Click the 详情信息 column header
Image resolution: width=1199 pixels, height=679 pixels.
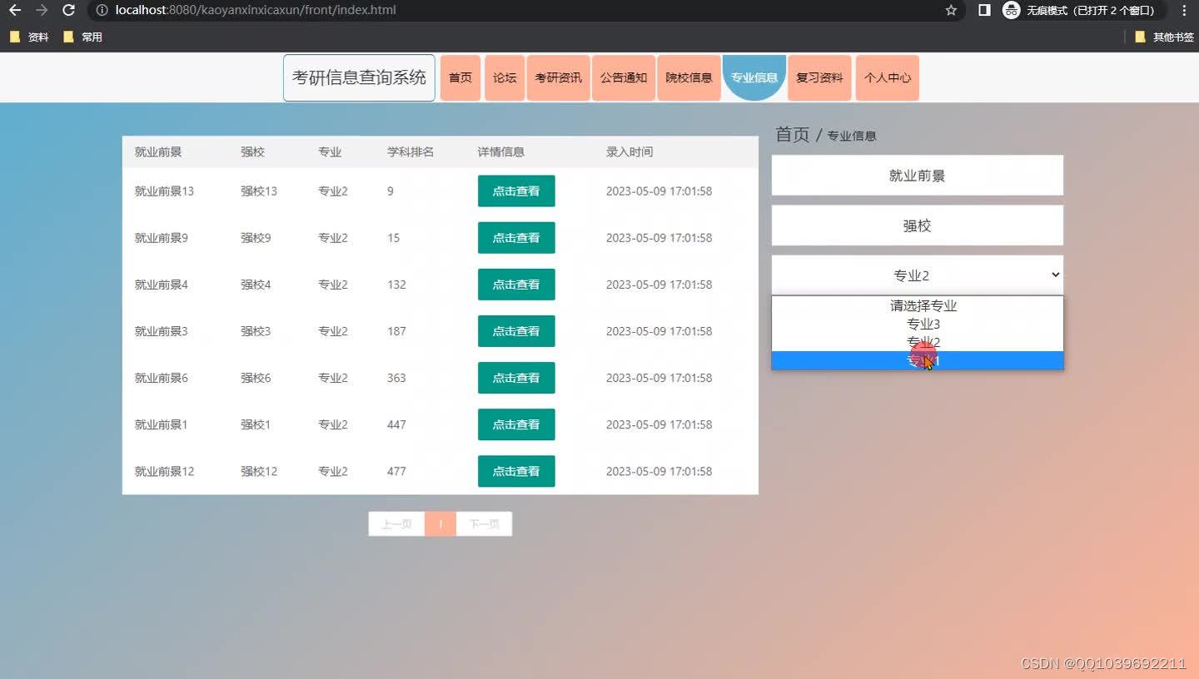click(x=501, y=151)
